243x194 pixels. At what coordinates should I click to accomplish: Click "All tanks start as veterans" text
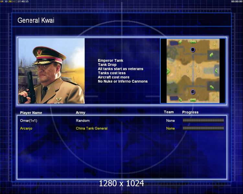(121, 69)
